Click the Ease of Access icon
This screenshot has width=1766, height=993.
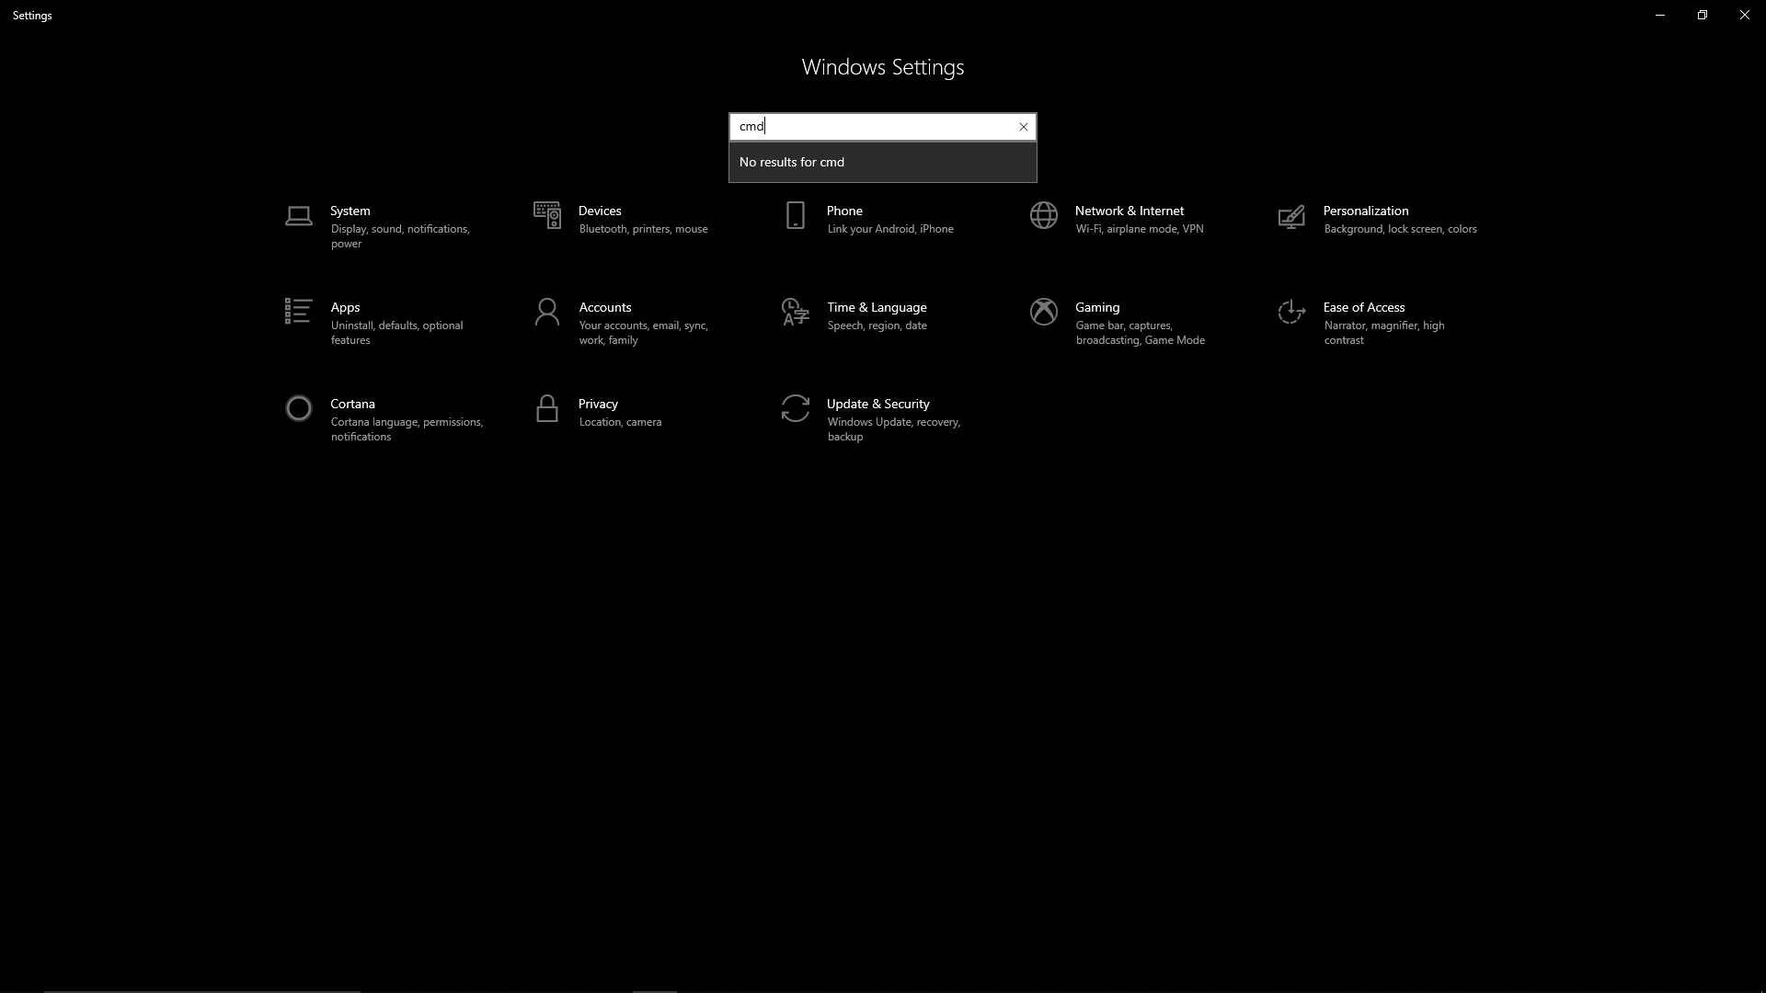[x=1291, y=312]
